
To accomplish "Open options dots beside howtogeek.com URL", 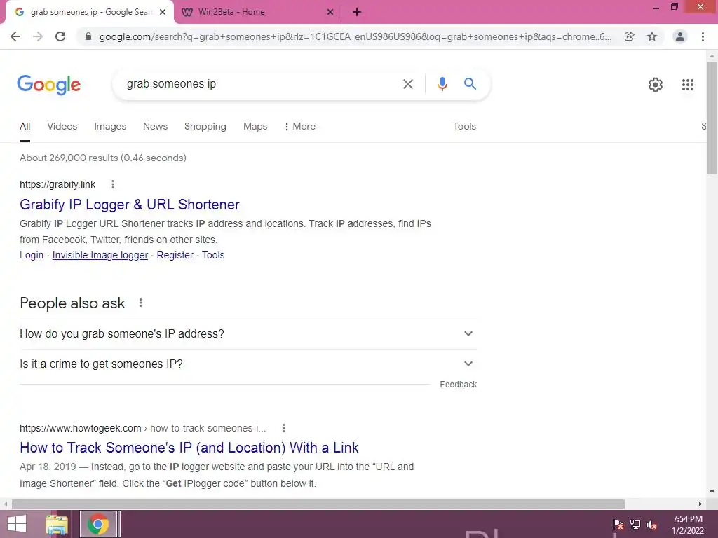I will pyautogui.click(x=284, y=428).
